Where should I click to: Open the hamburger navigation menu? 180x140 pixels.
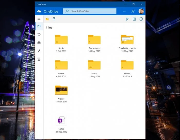(x=39, y=19)
